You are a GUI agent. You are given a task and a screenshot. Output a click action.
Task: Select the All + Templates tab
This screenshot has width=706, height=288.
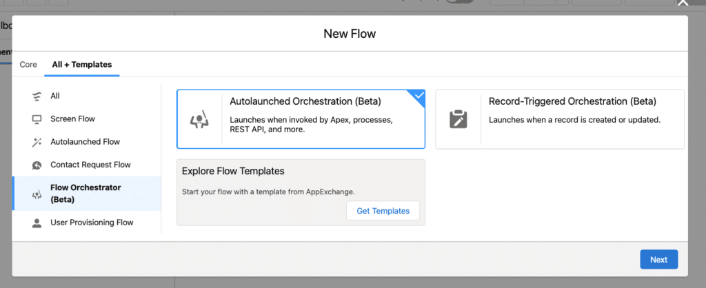(81, 65)
